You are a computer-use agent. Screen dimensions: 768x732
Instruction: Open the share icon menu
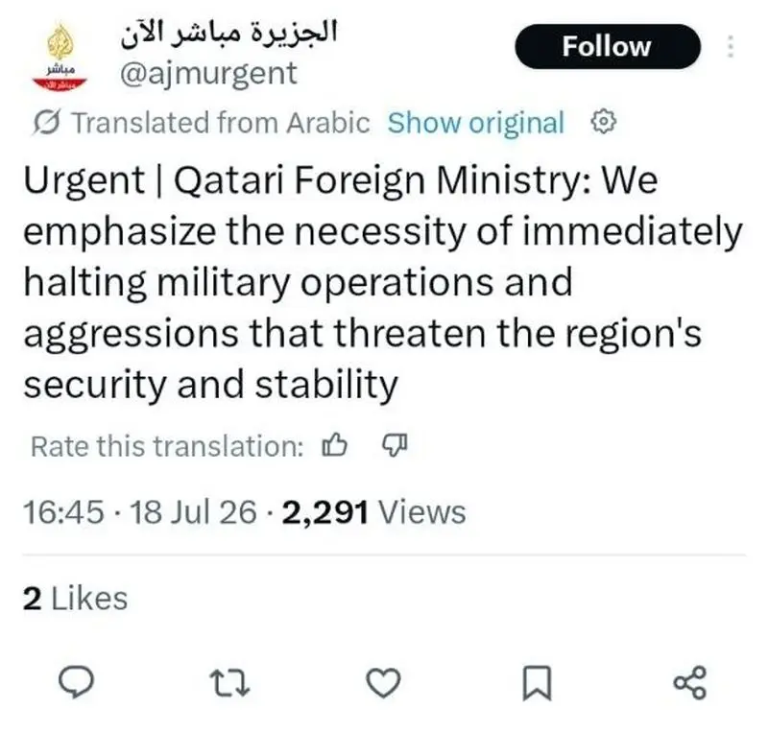(x=690, y=682)
